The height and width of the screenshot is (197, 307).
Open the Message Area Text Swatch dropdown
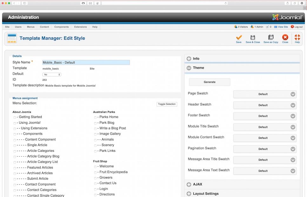coord(265,171)
